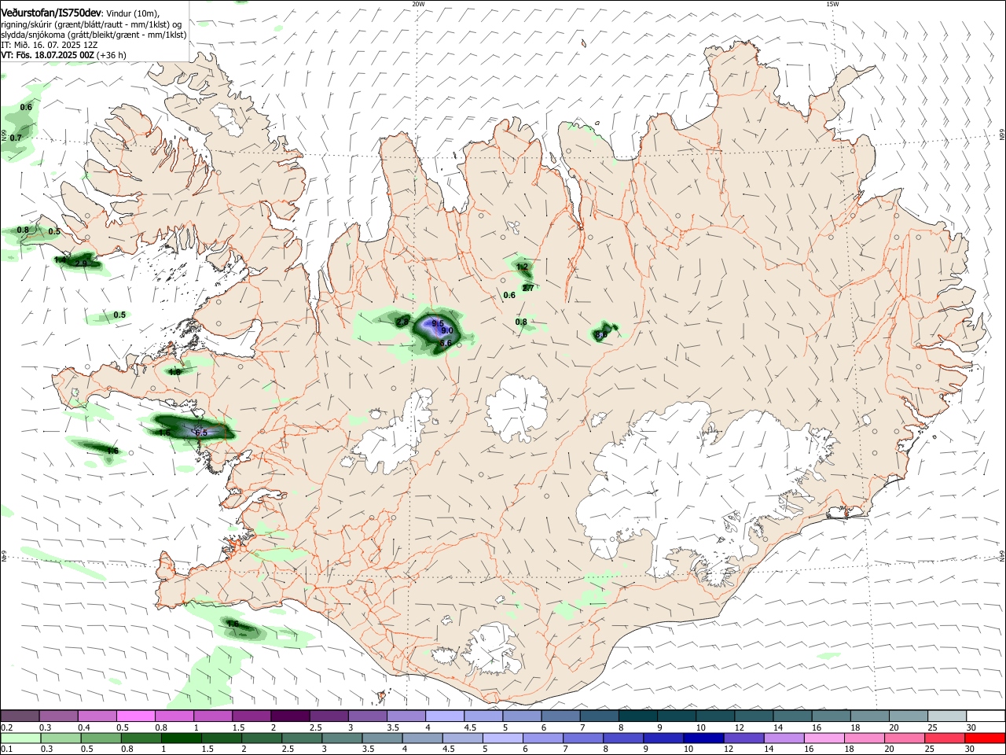Click the 2.9 precipitation value off west coast

[x=81, y=264]
